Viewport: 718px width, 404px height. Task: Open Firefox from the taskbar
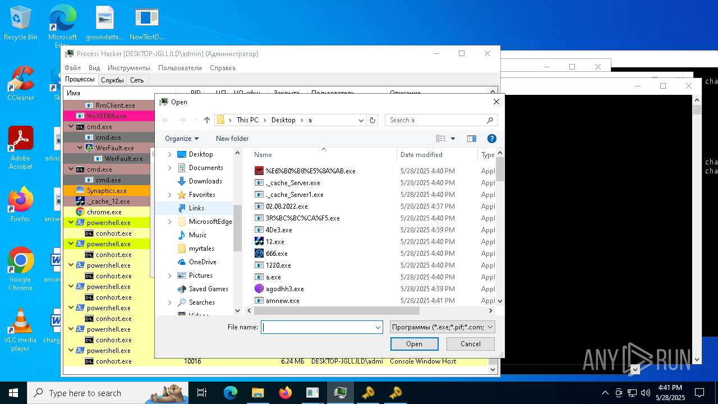point(285,393)
